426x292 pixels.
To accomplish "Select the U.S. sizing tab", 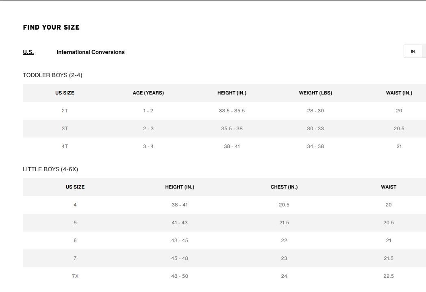I will pos(28,52).
